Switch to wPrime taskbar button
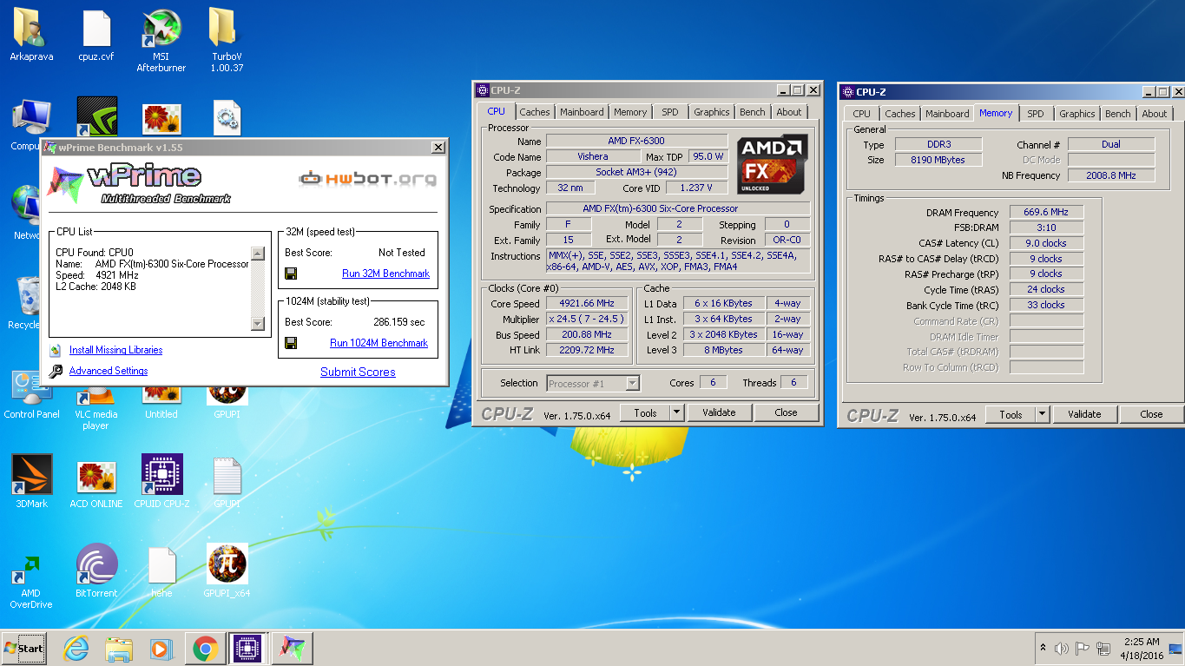1185x666 pixels. coord(293,648)
